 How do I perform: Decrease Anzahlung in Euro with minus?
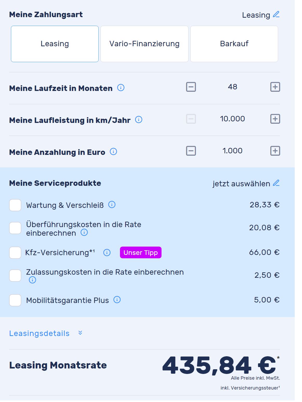tap(191, 151)
